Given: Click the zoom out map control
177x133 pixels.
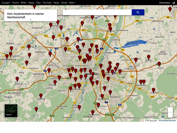Looking at the screenshot, I should [x=170, y=116].
